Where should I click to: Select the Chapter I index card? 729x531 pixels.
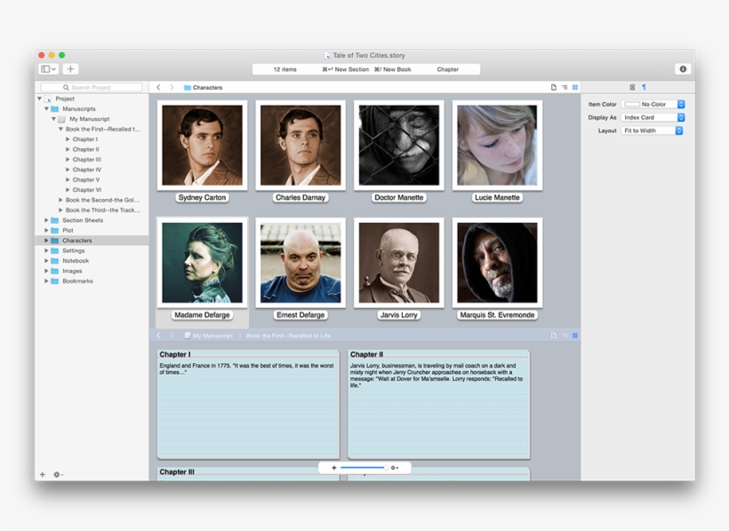[248, 404]
